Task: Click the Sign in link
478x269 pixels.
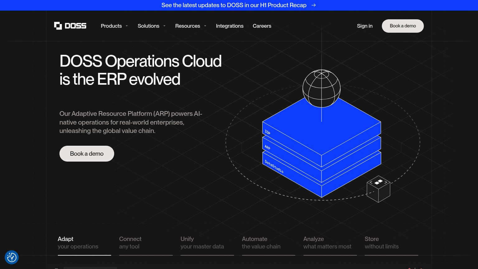Action: pyautogui.click(x=365, y=26)
